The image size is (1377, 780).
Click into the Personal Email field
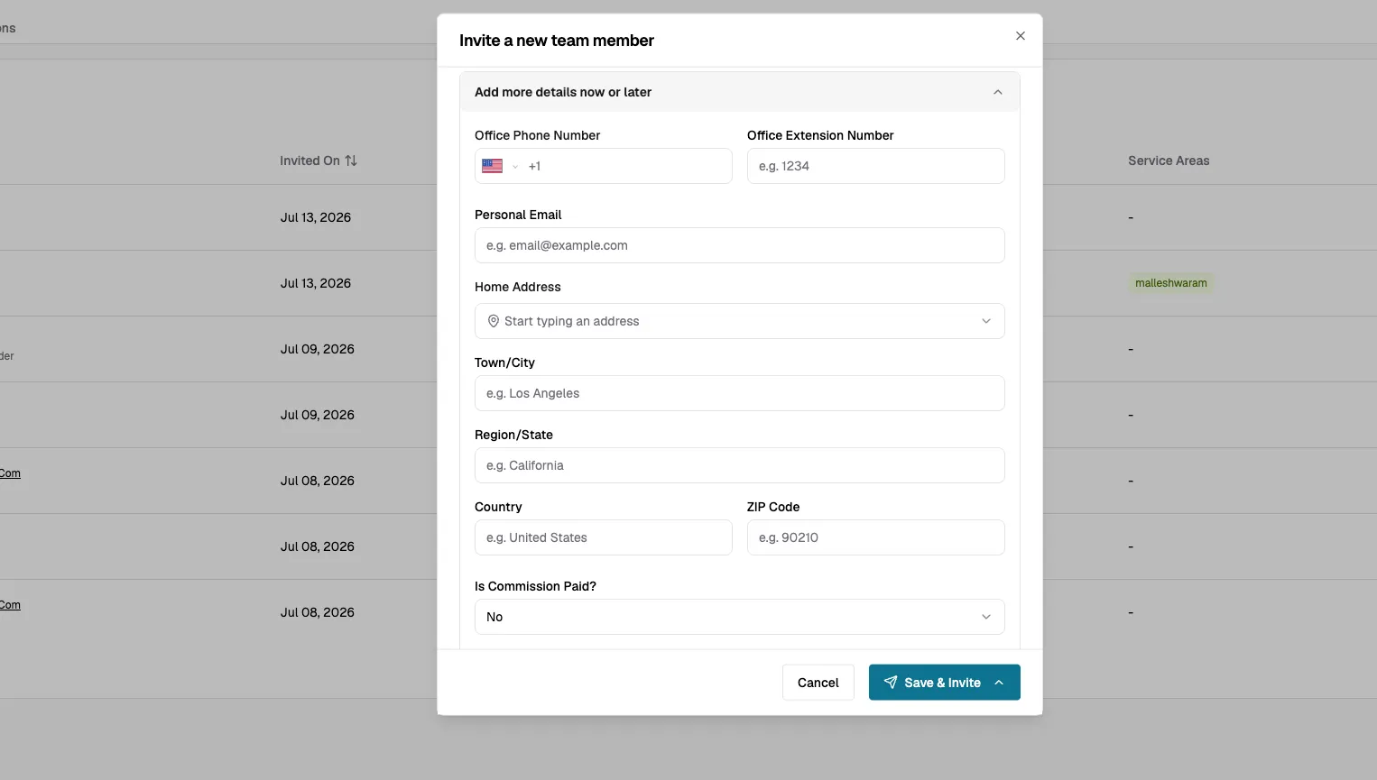click(x=739, y=245)
